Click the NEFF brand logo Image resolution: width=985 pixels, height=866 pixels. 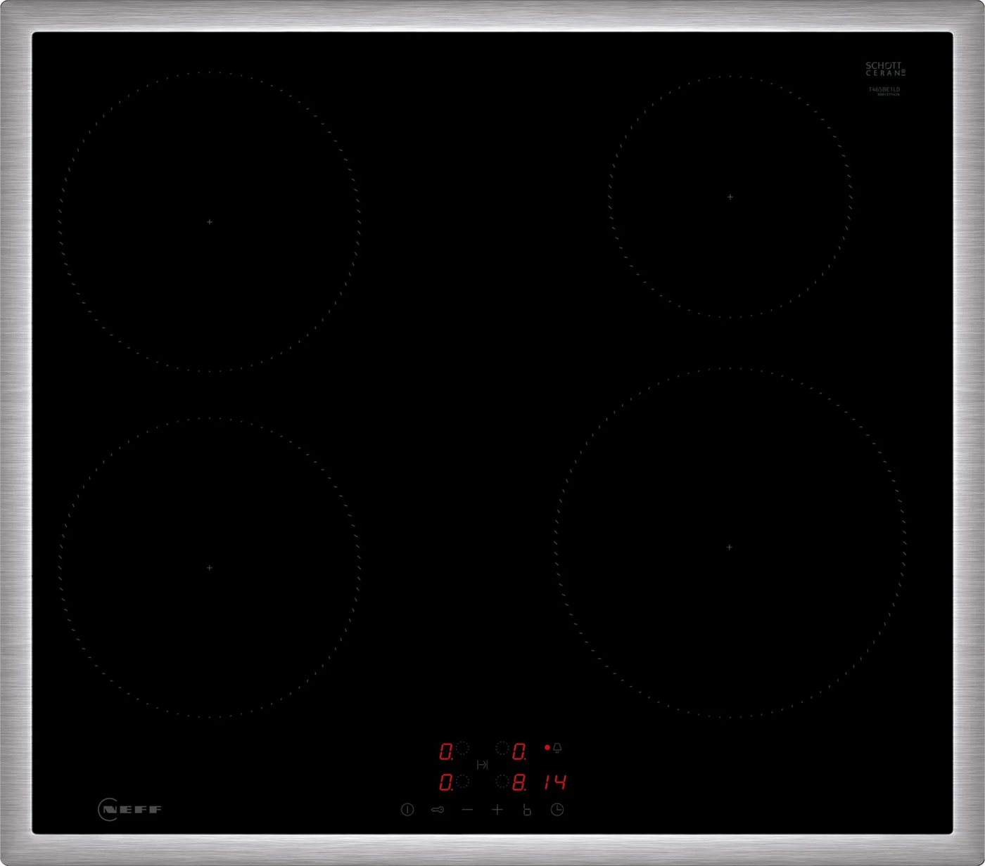pos(130,809)
